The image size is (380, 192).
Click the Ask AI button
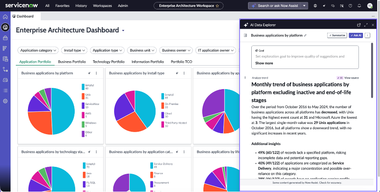tap(356, 35)
